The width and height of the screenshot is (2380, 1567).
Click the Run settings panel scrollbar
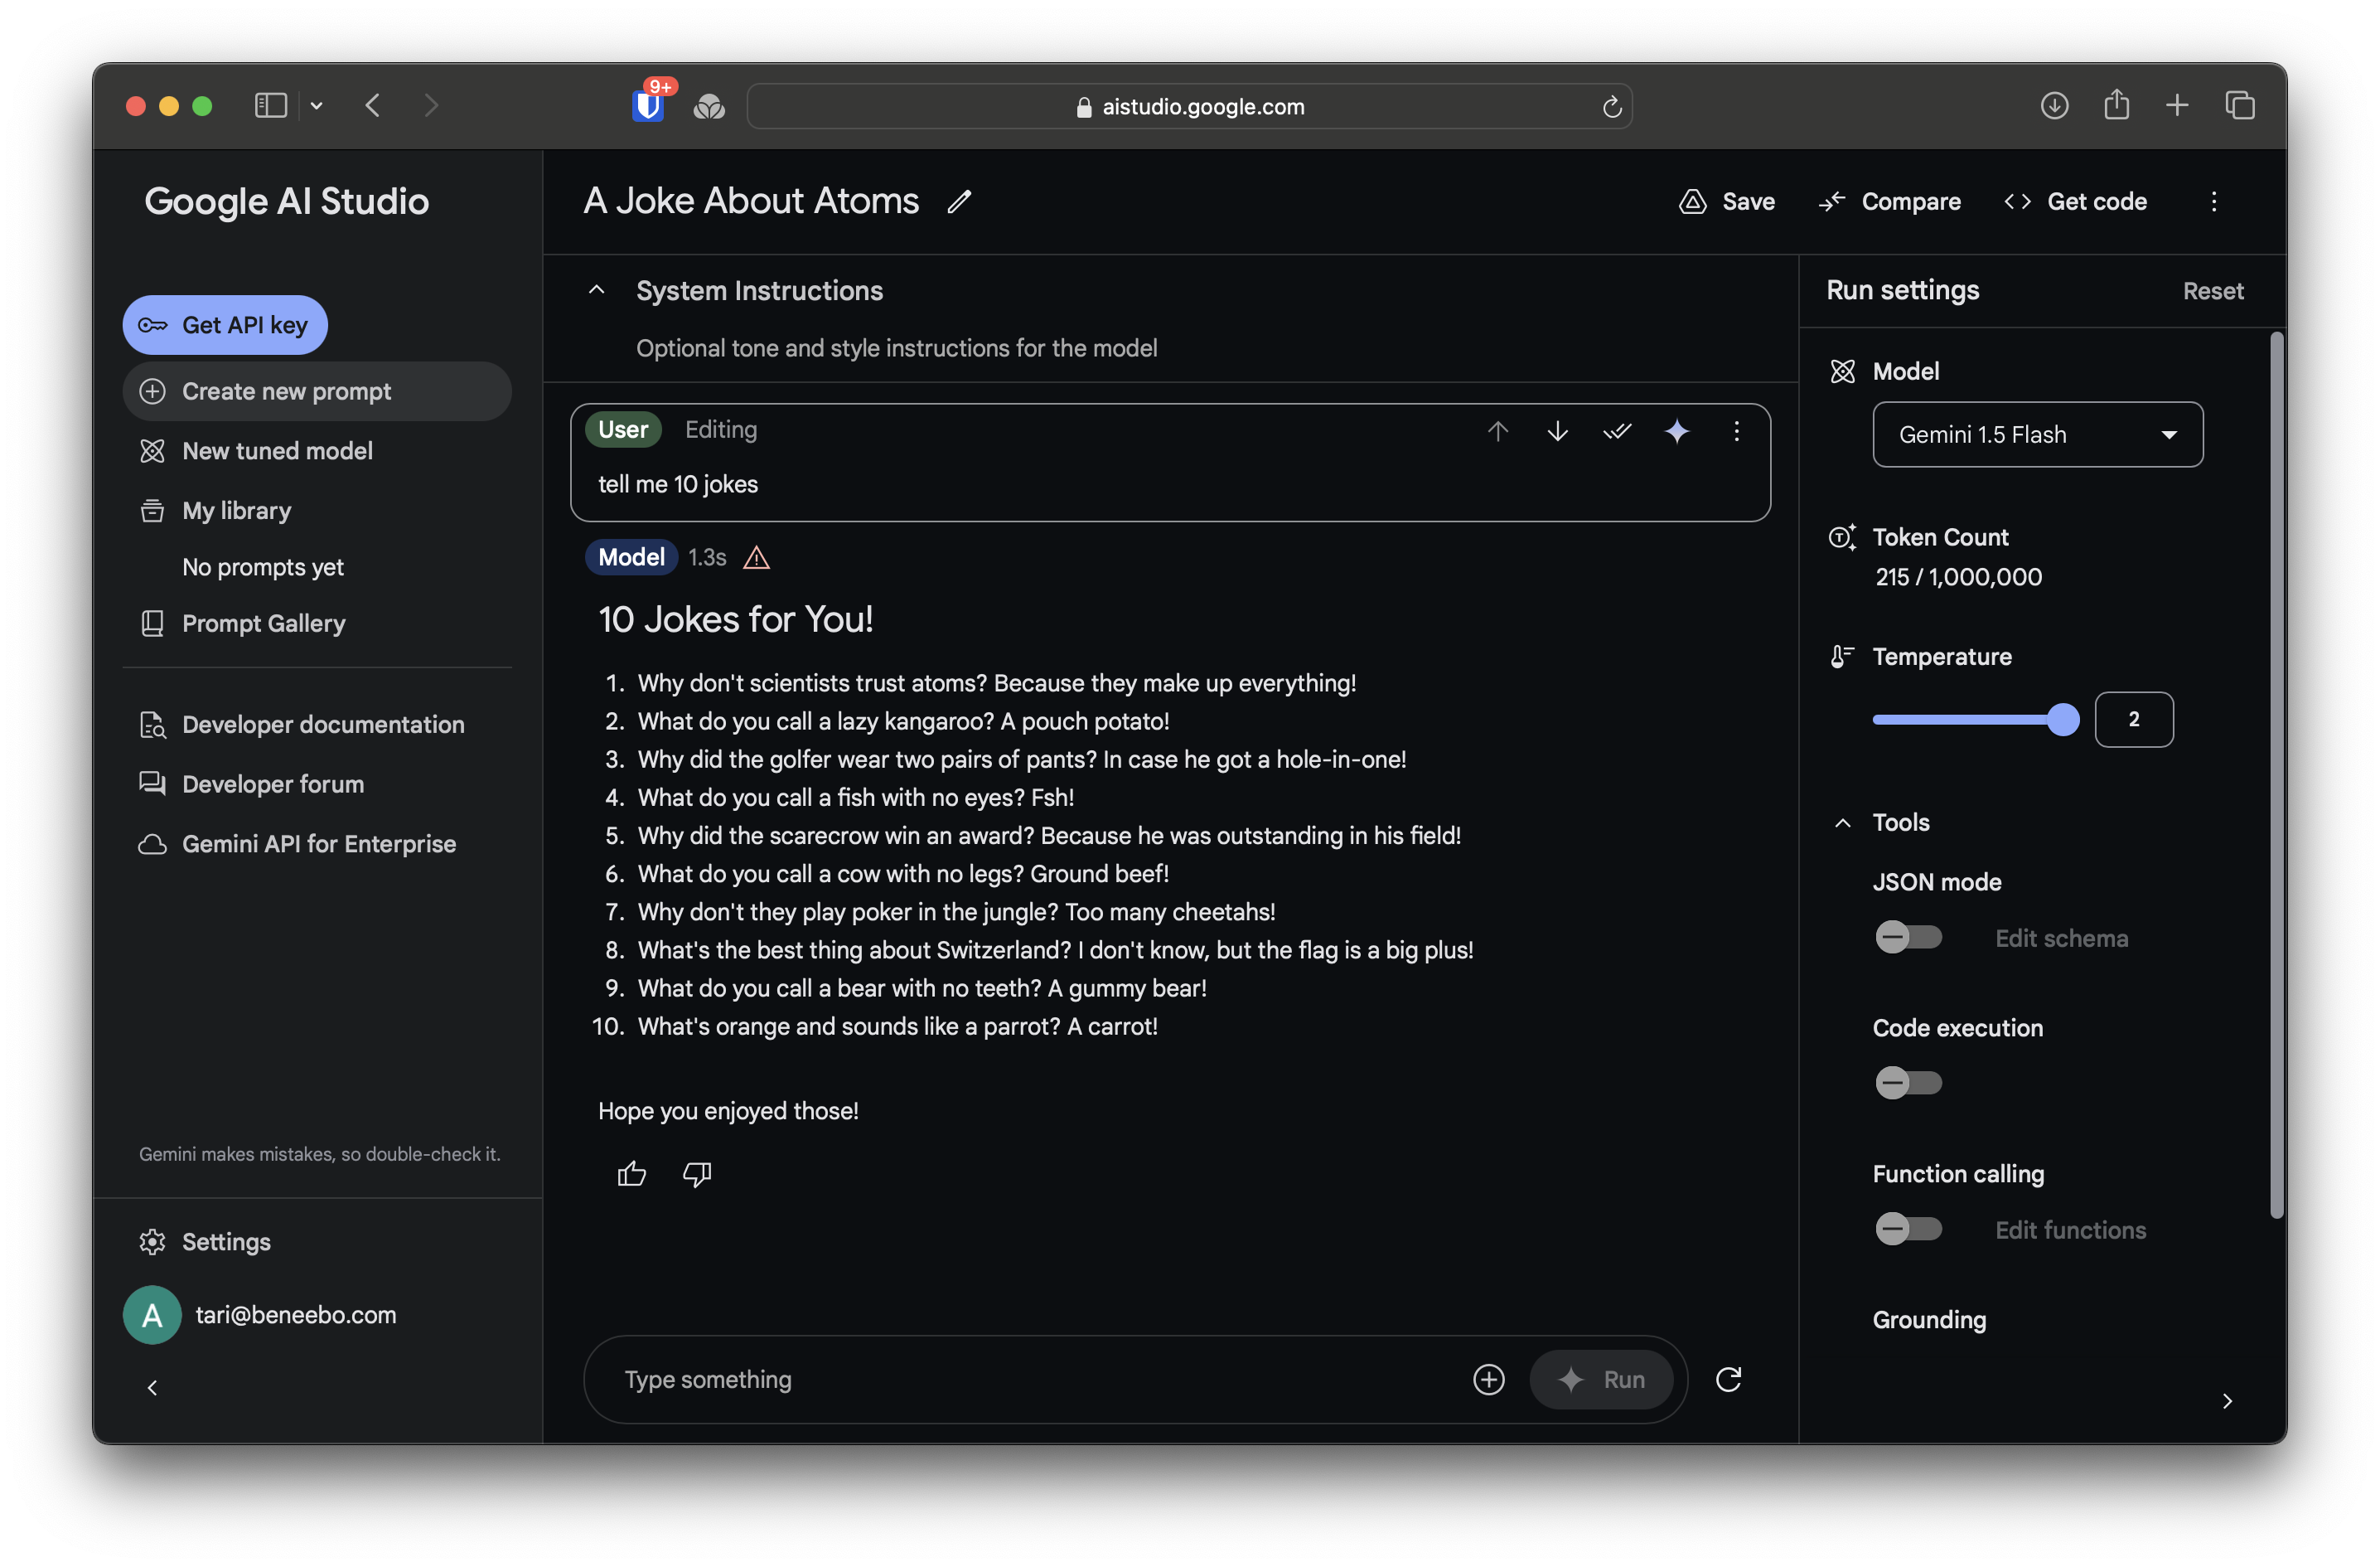[x=2276, y=775]
